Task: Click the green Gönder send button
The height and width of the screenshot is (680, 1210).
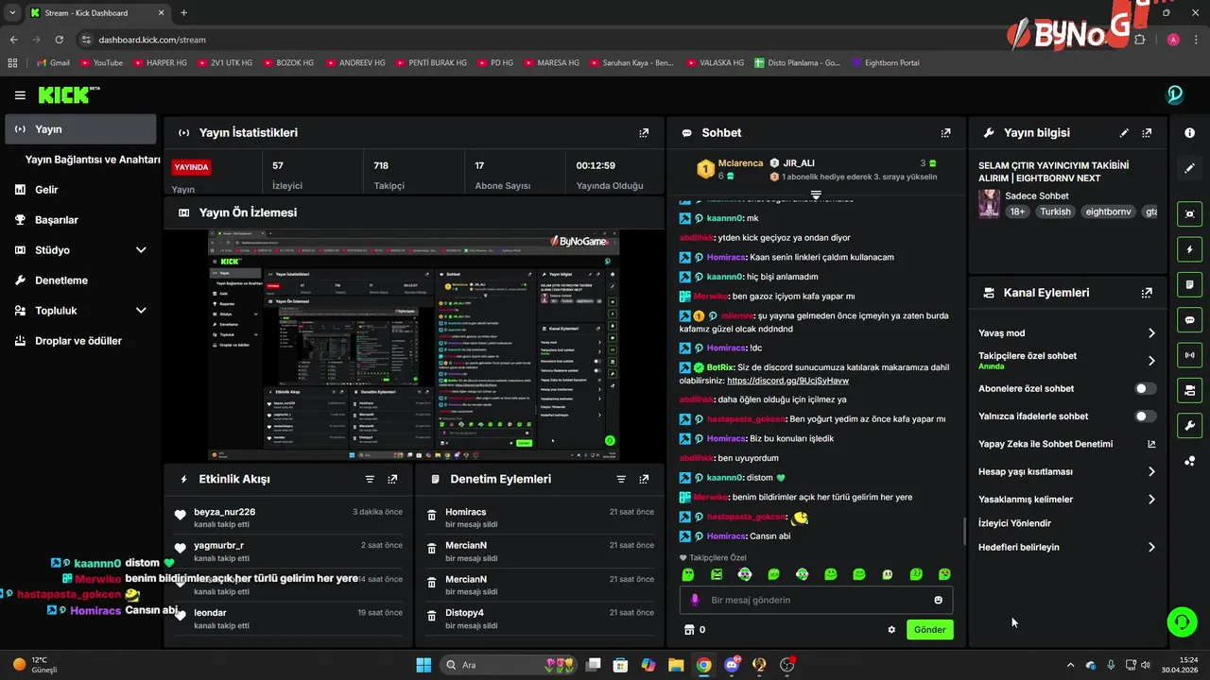Action: coord(930,630)
